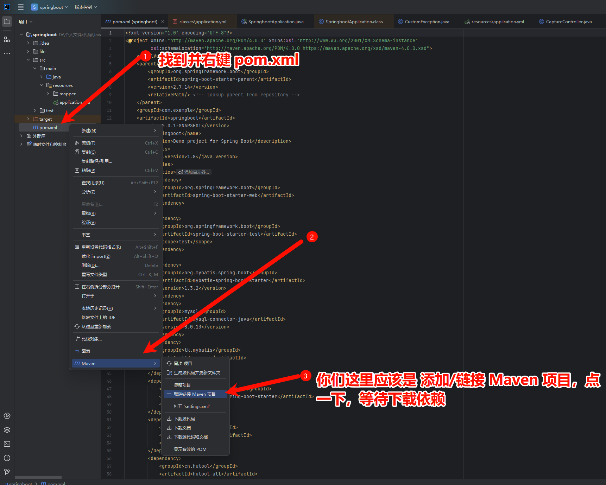The image size is (606, 485).
Task: Expand External Libraries (外部库)
Action: (21, 136)
